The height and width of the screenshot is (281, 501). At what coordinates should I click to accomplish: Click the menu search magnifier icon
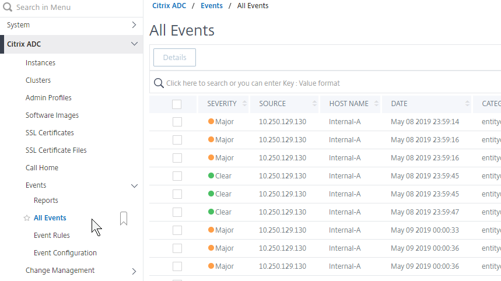point(8,7)
